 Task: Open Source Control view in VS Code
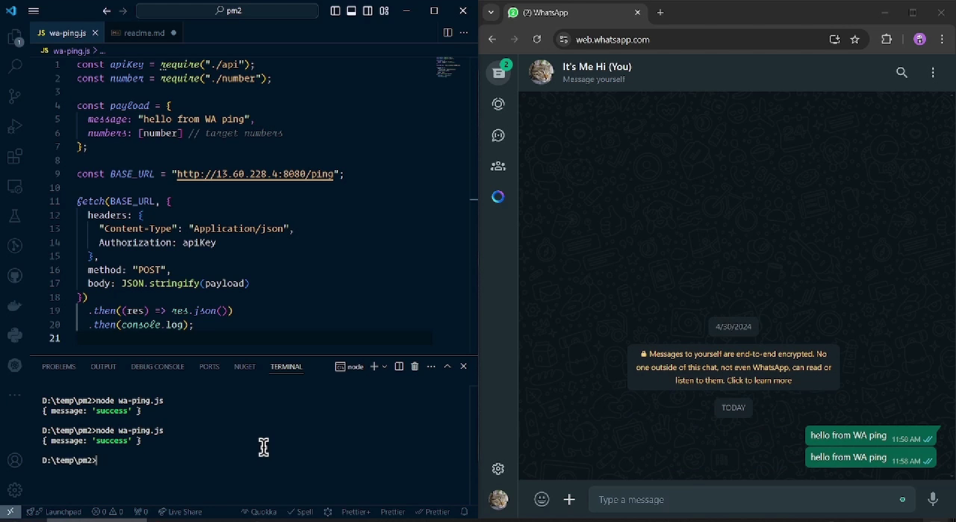pos(15,96)
